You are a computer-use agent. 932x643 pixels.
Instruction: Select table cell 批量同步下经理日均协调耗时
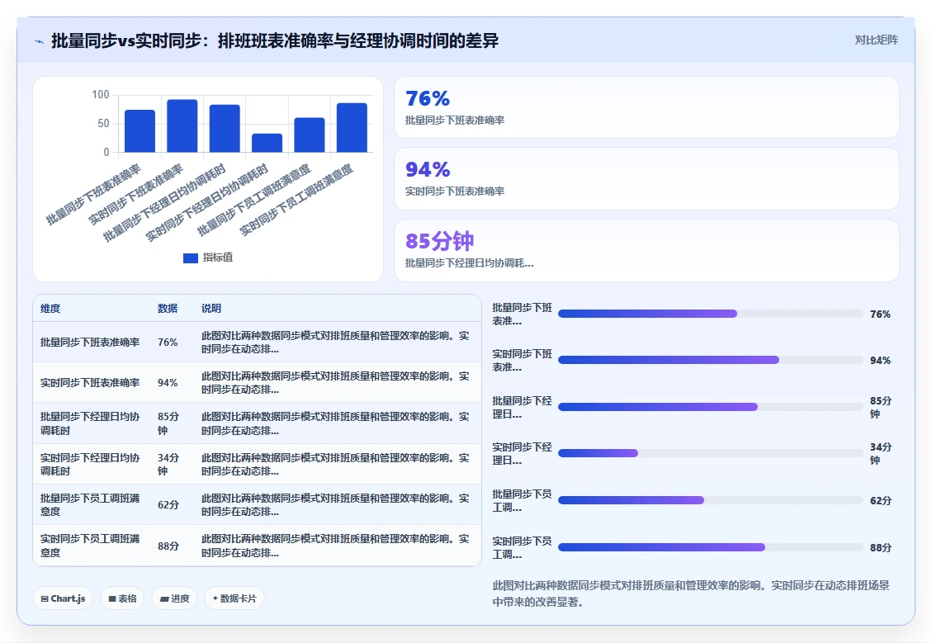[90, 423]
